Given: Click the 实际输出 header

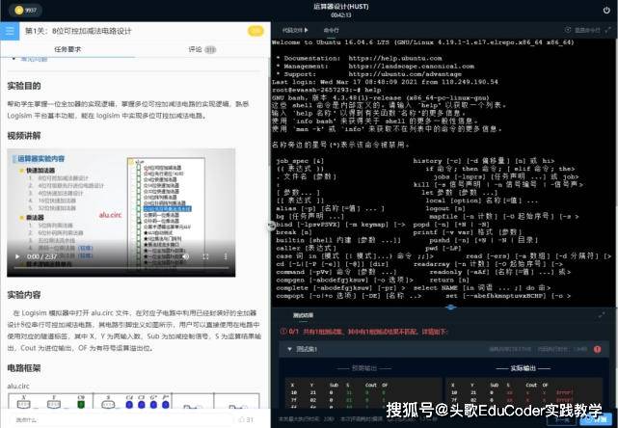Looking at the screenshot, I should coord(523,368).
